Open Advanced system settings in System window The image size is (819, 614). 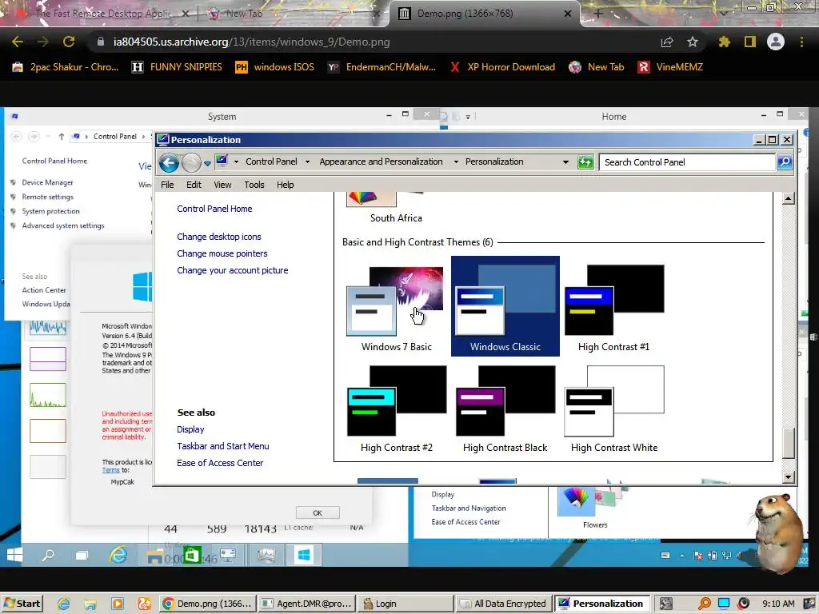(x=63, y=225)
